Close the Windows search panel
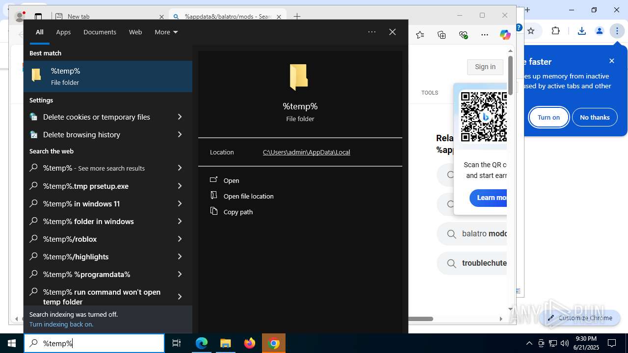 click(x=392, y=32)
